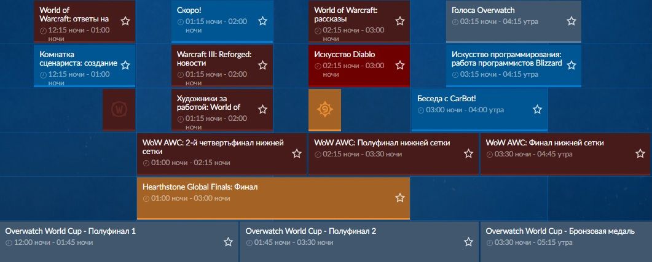Star 'World of Warcraft: рассказы' session
The width and height of the screenshot is (652, 262).
point(399,21)
